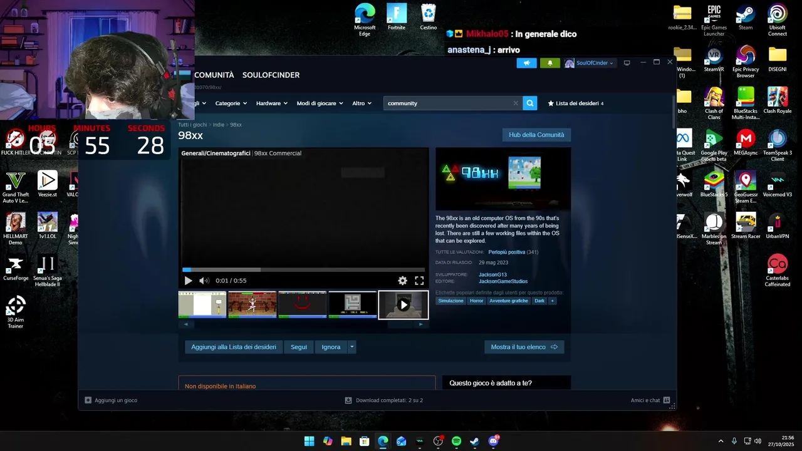
Task: Click Aggiungi alla Lista dei desideri button
Action: 234,347
